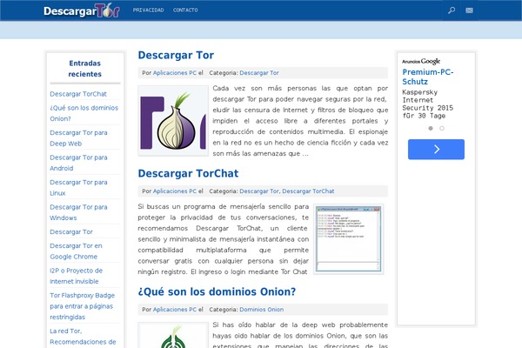This screenshot has width=522, height=348.
Task: Open the Descargar TorChat article heading
Action: click(188, 173)
